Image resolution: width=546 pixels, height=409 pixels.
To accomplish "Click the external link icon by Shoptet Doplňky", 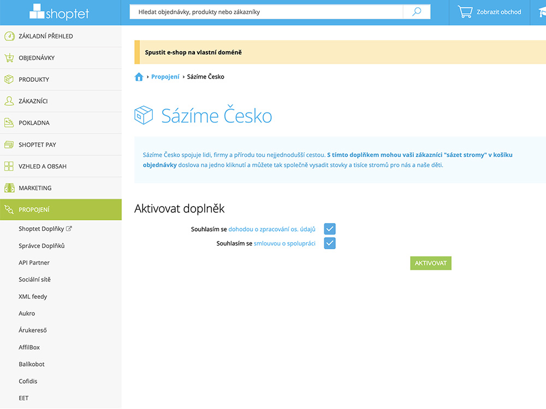I will click(69, 228).
